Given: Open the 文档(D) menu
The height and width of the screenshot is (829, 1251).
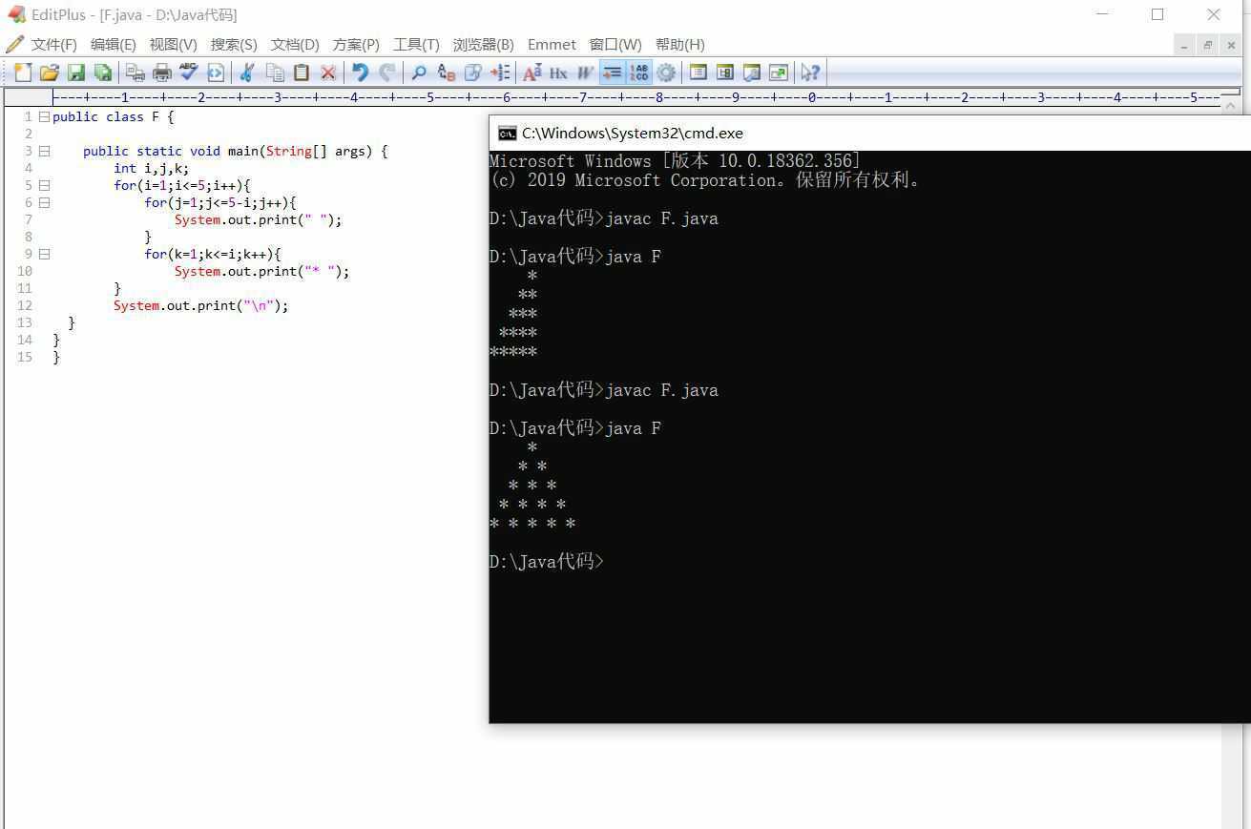Looking at the screenshot, I should click(295, 45).
